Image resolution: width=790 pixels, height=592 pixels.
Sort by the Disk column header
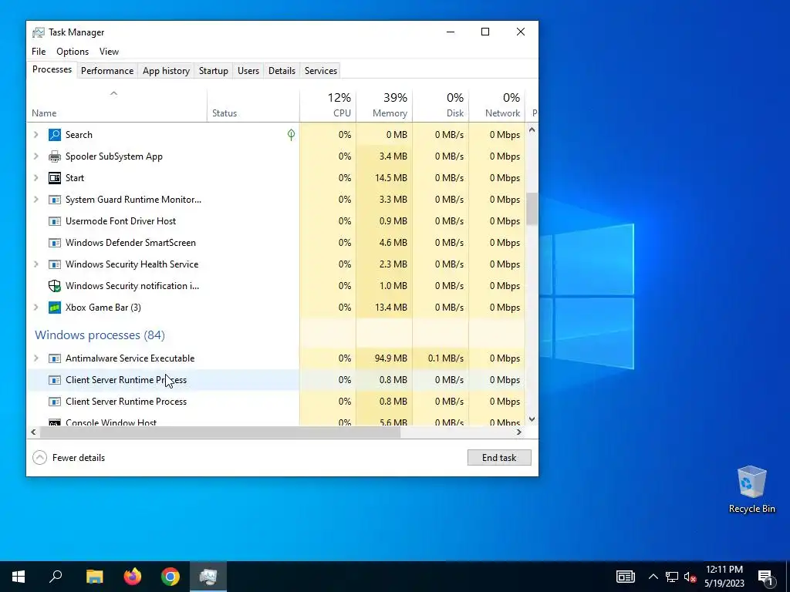point(441,105)
